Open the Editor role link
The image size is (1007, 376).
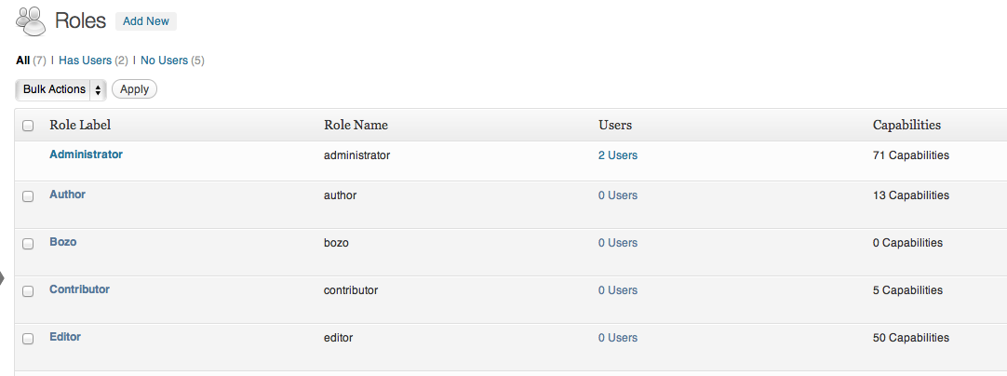[65, 337]
